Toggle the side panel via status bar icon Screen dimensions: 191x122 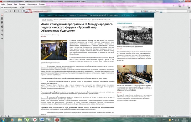click(x=2, y=116)
